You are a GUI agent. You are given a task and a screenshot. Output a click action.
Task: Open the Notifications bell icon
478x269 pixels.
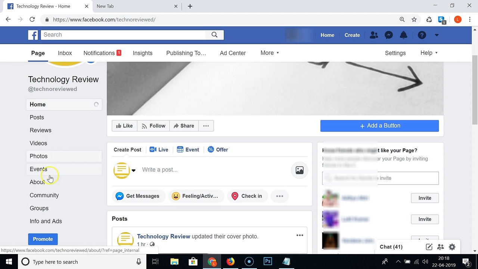(404, 35)
